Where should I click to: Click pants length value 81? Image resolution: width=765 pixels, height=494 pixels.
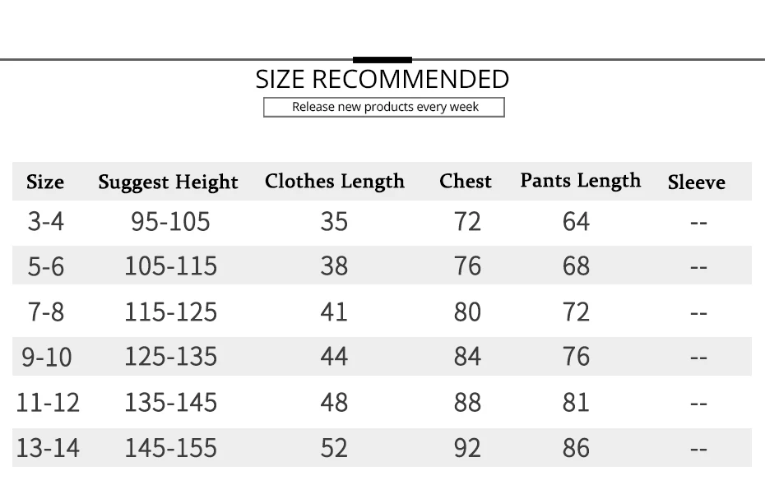(576, 402)
